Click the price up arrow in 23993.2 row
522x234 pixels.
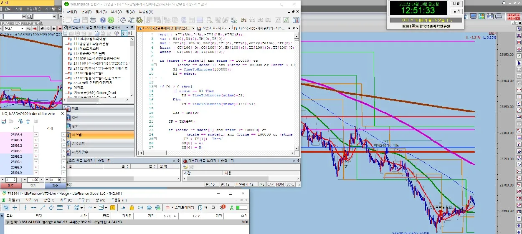click(x=63, y=145)
